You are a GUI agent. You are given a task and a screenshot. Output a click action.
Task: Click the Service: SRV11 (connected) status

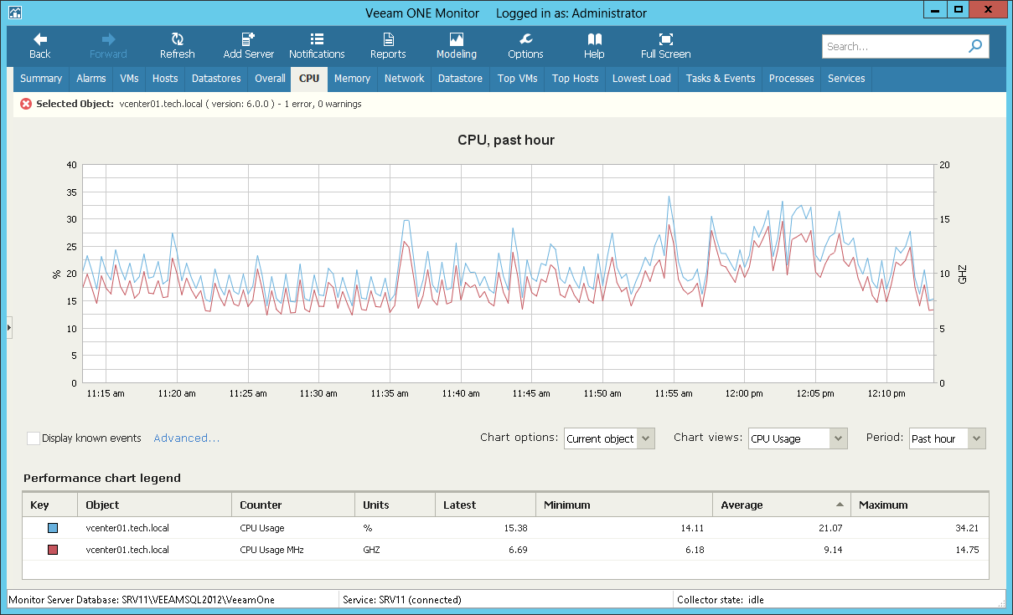402,599
